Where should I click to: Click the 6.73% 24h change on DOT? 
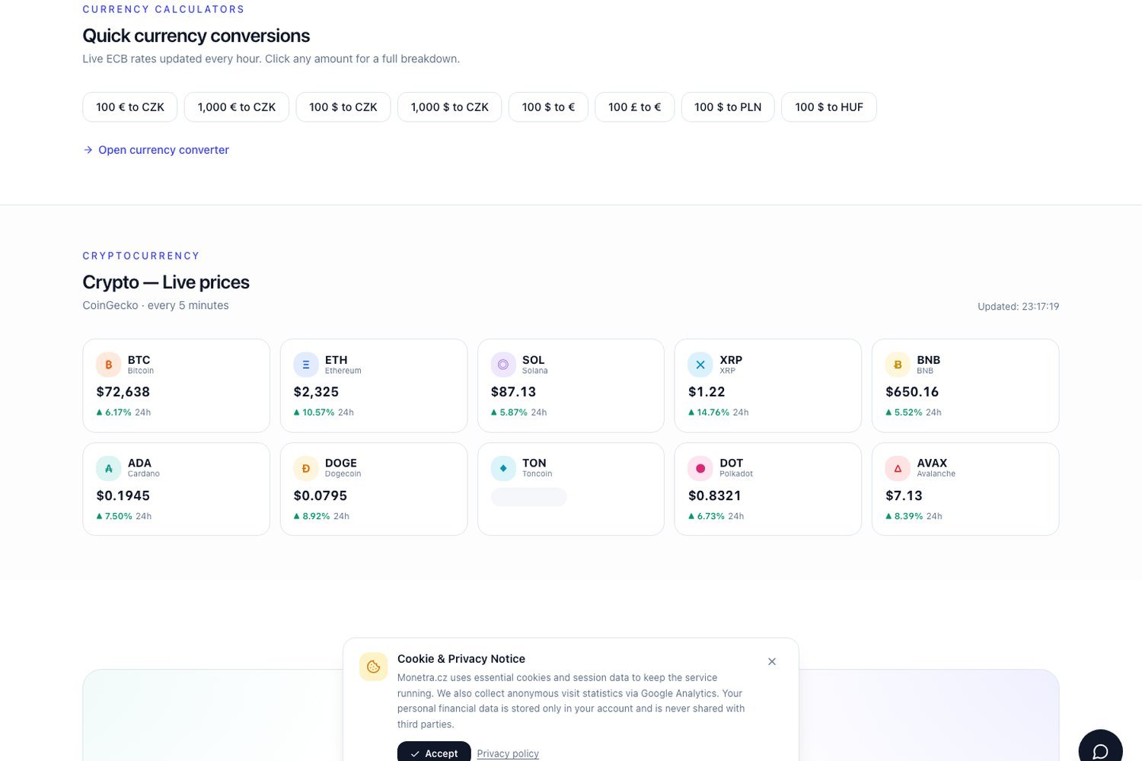[x=716, y=516]
